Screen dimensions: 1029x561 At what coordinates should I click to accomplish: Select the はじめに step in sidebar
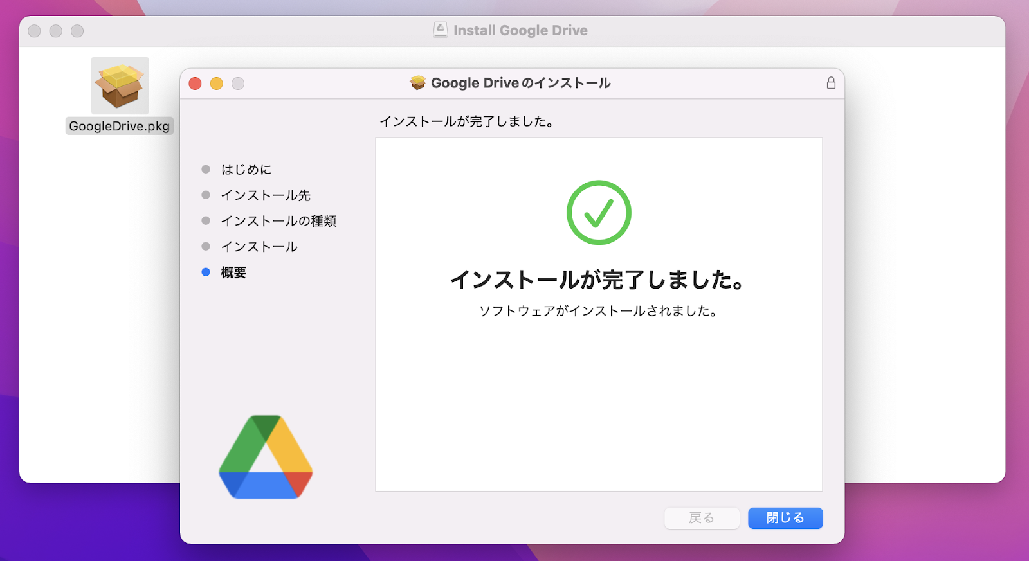[x=246, y=169]
